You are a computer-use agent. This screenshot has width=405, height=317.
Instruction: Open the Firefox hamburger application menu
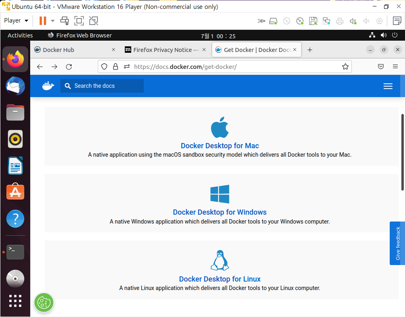click(x=395, y=66)
